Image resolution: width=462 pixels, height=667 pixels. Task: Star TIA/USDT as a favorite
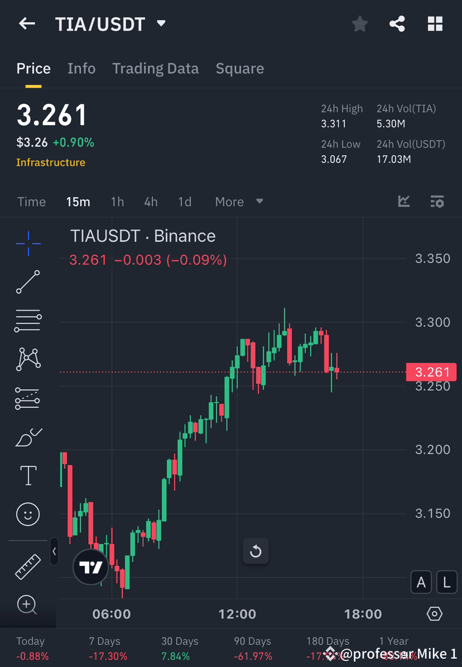pyautogui.click(x=359, y=23)
